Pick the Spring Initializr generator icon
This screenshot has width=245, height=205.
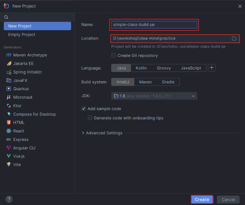(8, 72)
